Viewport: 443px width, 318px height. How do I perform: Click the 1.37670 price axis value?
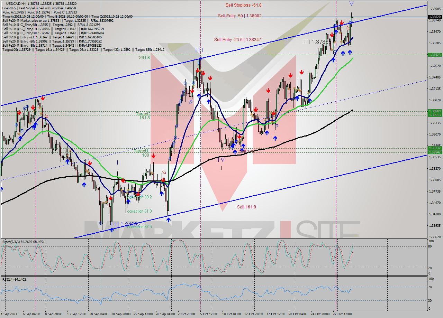click(x=435, y=66)
